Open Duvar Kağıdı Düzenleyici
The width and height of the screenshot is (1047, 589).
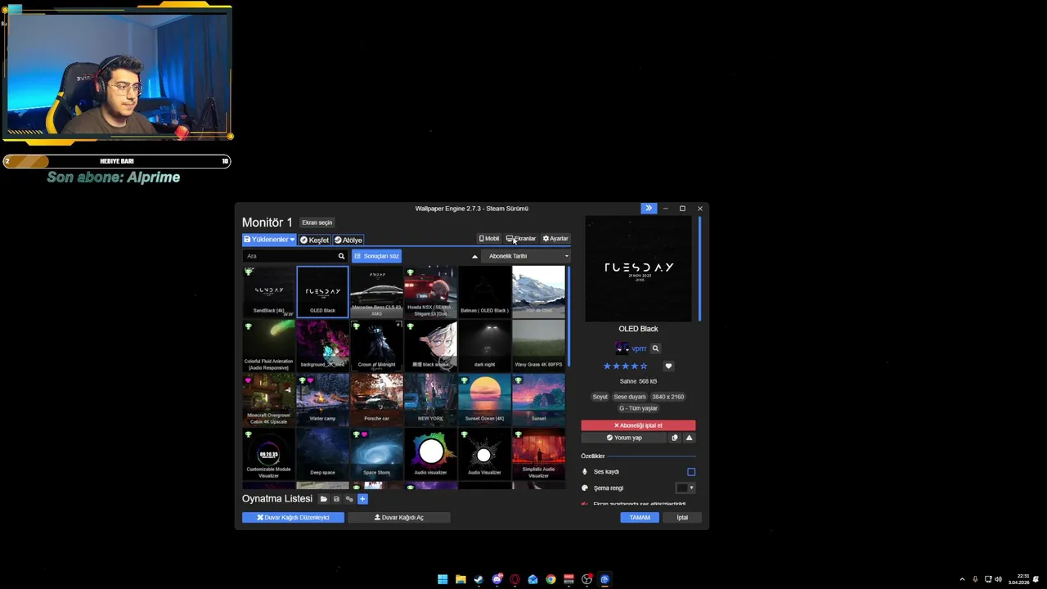(x=293, y=517)
